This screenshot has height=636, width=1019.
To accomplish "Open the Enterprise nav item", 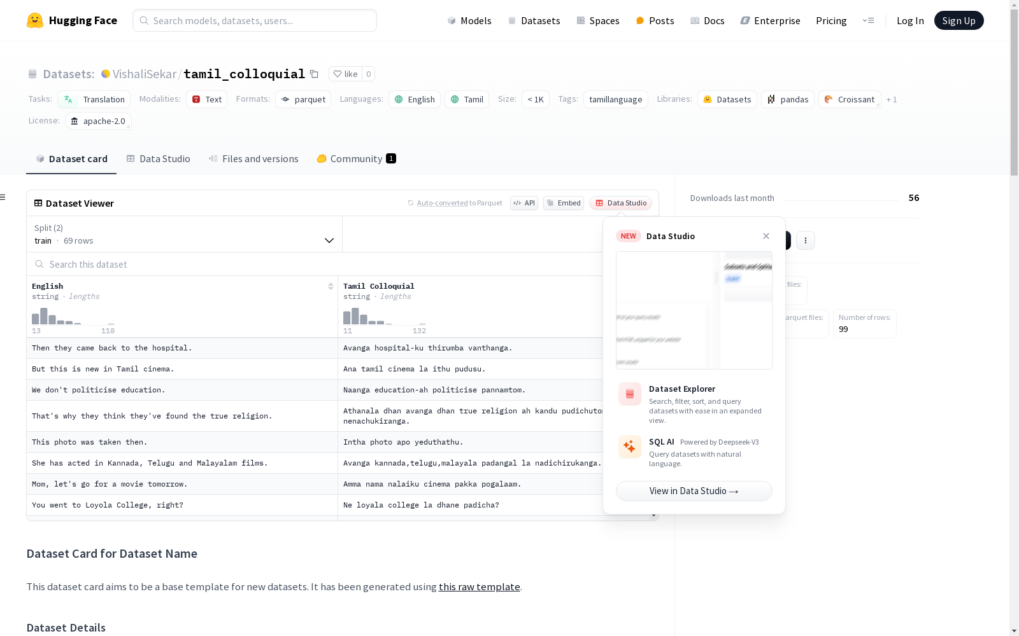I will [771, 20].
